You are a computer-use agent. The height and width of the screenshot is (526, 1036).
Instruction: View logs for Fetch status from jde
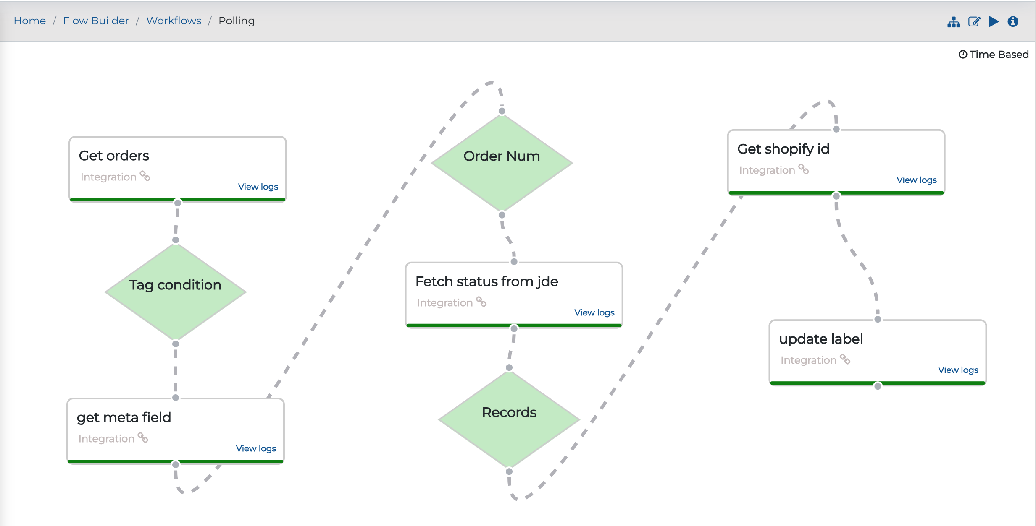594,312
